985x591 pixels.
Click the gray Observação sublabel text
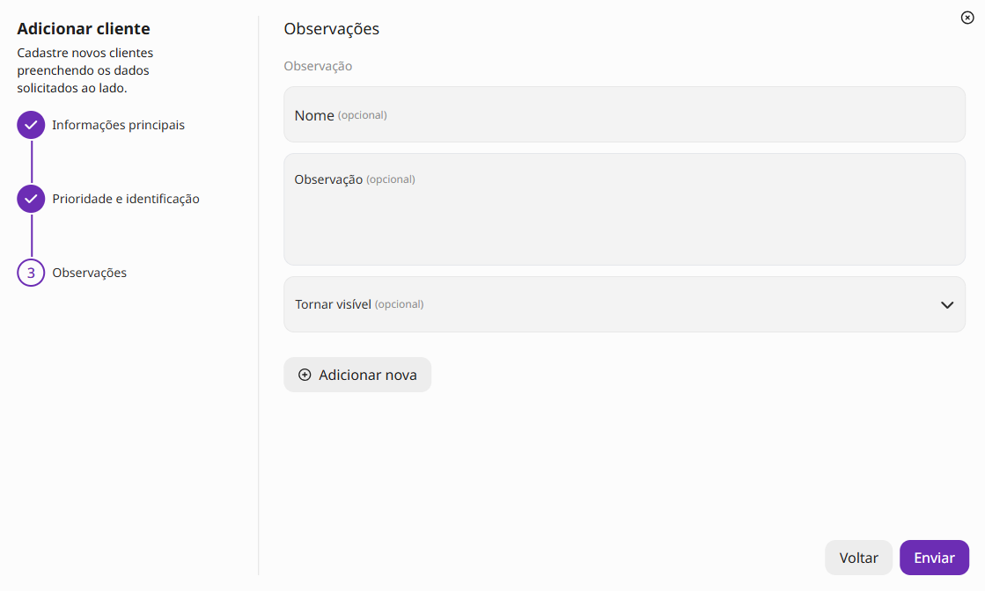pyautogui.click(x=318, y=67)
